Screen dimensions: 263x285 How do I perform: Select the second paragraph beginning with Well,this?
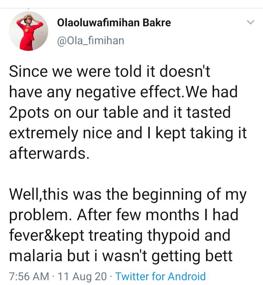[128, 225]
